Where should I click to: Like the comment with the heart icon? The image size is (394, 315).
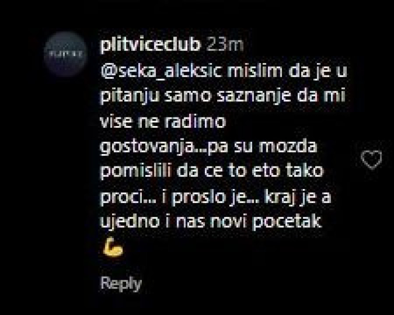point(371,160)
